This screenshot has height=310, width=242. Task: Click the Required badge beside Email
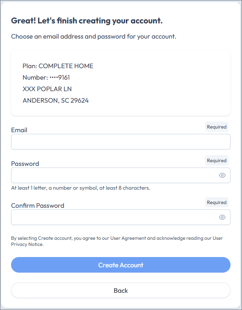click(x=217, y=127)
